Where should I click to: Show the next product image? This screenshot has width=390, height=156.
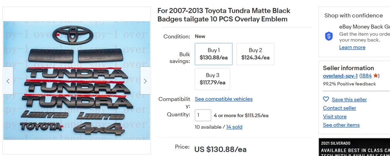click(x=145, y=81)
